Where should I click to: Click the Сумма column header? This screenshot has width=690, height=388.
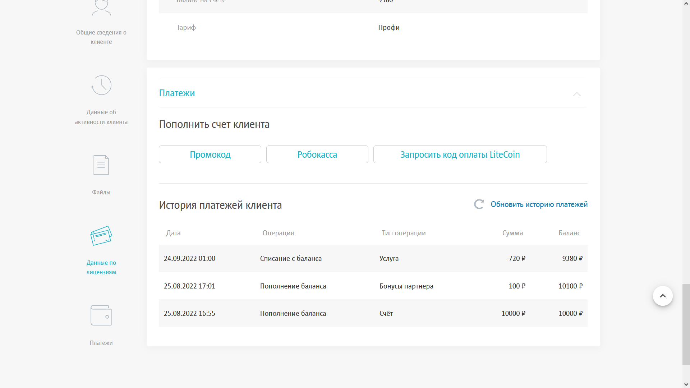[512, 233]
